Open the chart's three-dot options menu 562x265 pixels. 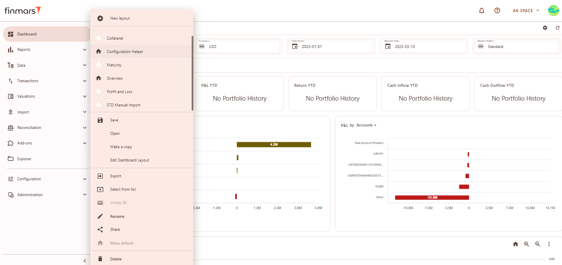pos(549,244)
